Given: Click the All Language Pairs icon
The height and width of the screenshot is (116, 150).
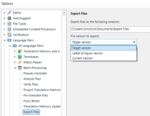Looking at the screenshot, I should (15, 46).
